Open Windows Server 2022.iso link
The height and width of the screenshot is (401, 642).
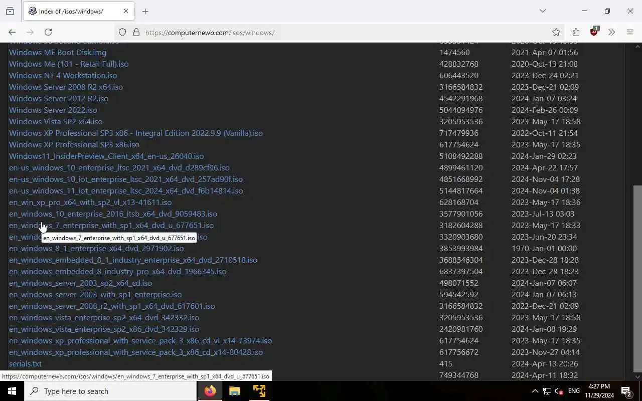click(53, 110)
